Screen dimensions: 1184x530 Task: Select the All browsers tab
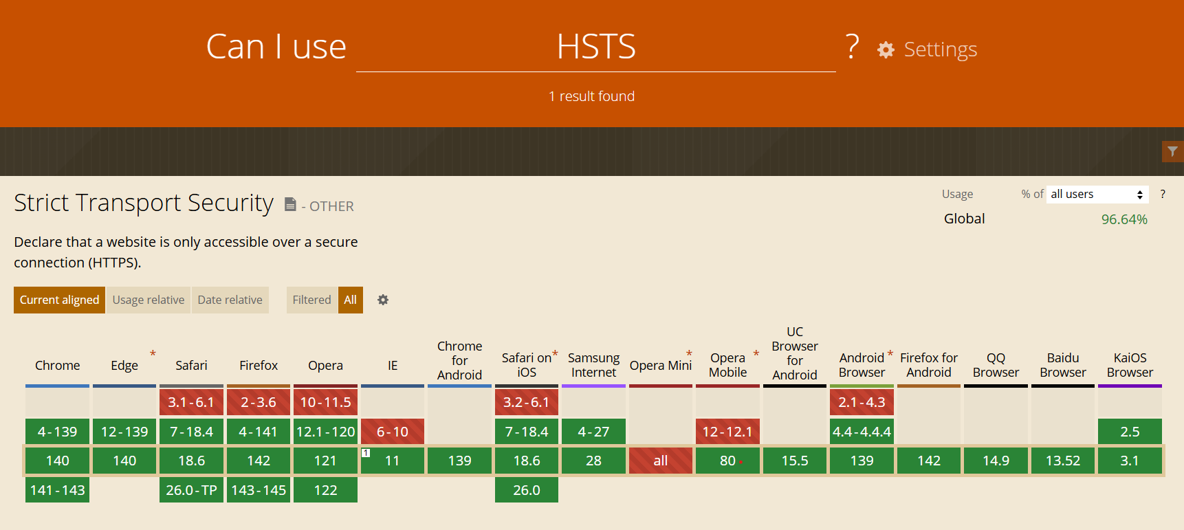click(x=350, y=300)
